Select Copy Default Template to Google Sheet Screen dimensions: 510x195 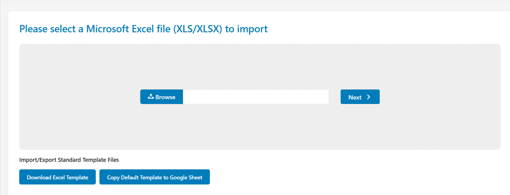[155, 177]
